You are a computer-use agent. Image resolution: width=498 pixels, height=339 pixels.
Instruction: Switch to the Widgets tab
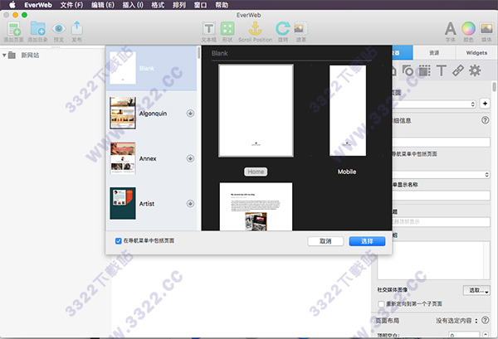tap(476, 53)
